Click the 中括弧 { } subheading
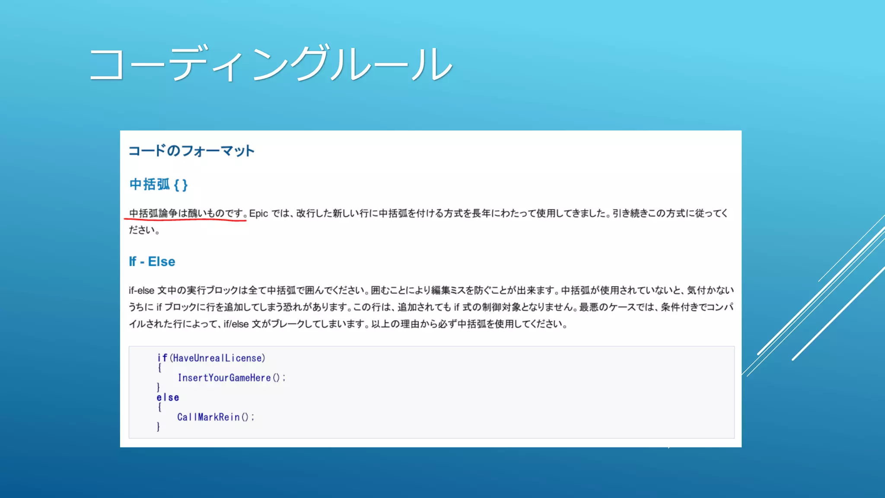Screen dimensions: 885x498 [159, 185]
